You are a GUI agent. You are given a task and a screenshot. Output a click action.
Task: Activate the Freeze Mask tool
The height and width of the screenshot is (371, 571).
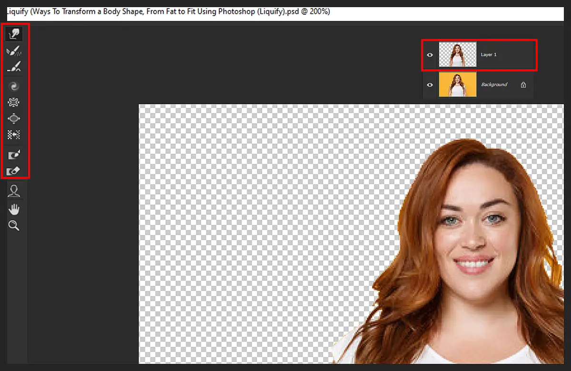14,154
